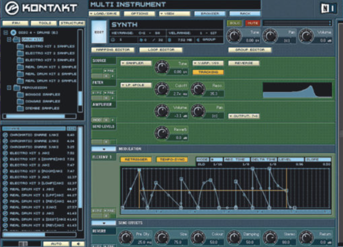Open the Electro Kit 1 Samples folder
The height and width of the screenshot is (247, 343).
pyautogui.click(x=20, y=46)
